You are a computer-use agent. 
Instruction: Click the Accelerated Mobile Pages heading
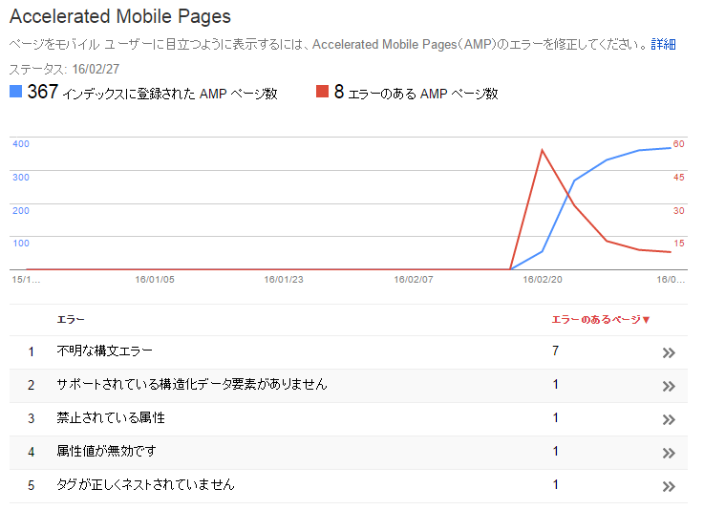click(120, 16)
